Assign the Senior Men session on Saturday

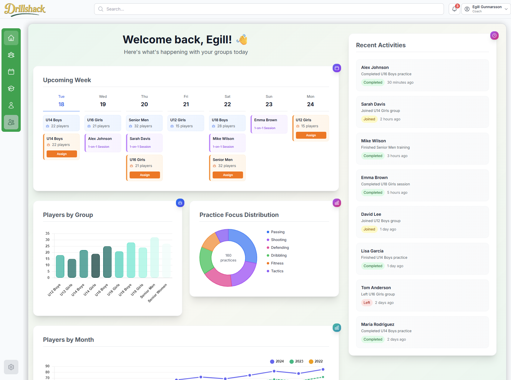pyautogui.click(x=227, y=175)
